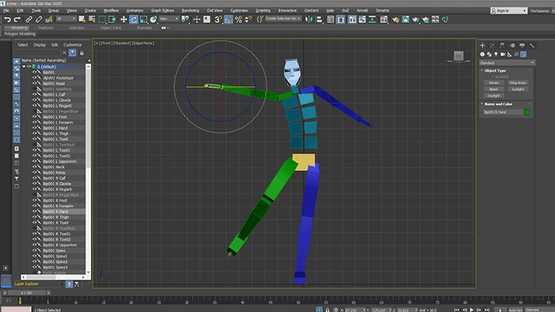Open the Modifiers menu
555x312 pixels.
pyautogui.click(x=111, y=11)
